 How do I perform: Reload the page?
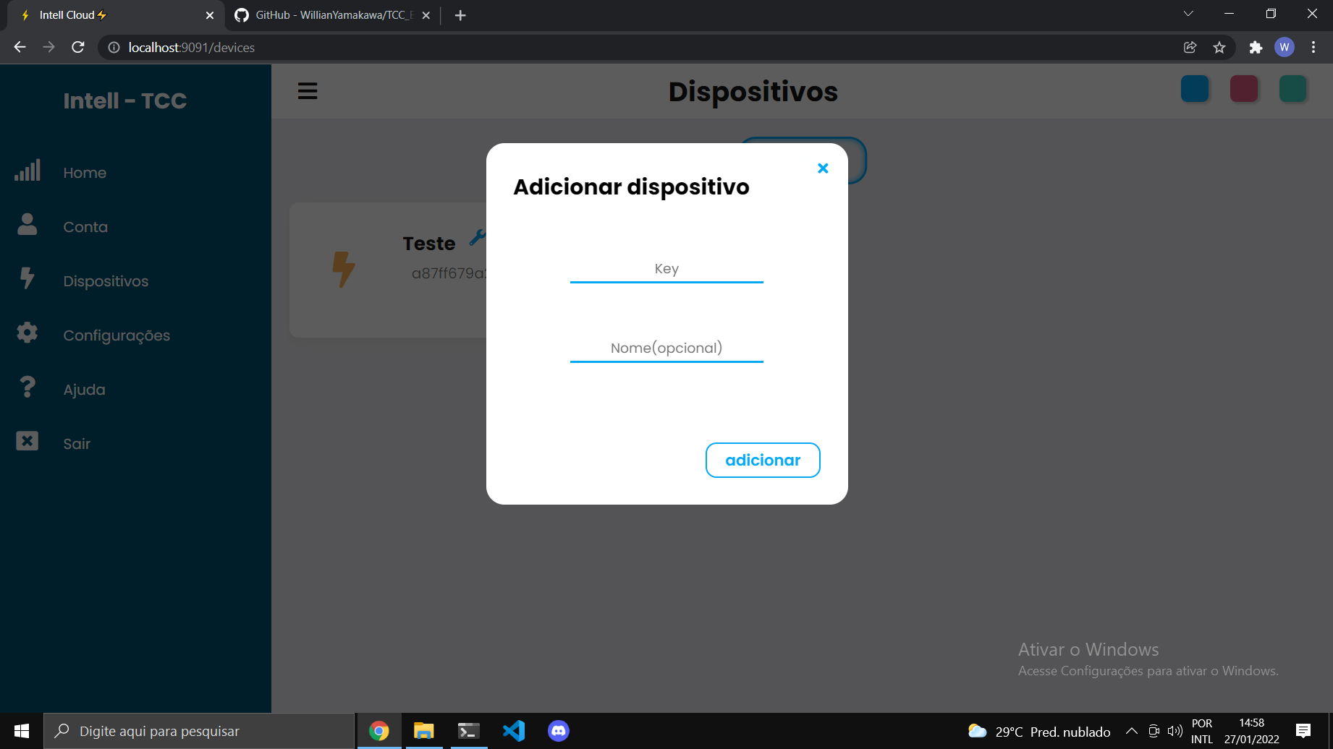78,47
